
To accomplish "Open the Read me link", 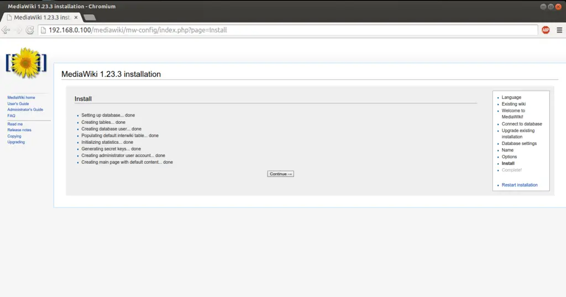I will [15, 124].
